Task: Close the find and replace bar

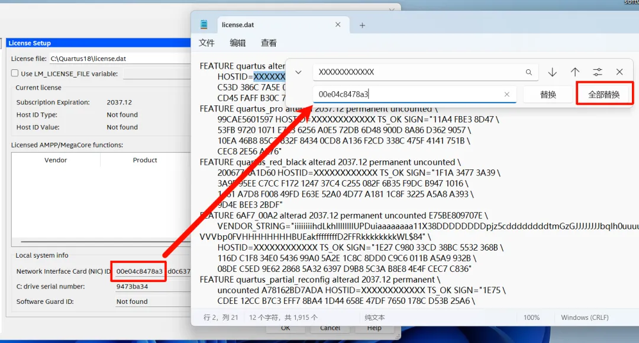Action: tap(619, 72)
